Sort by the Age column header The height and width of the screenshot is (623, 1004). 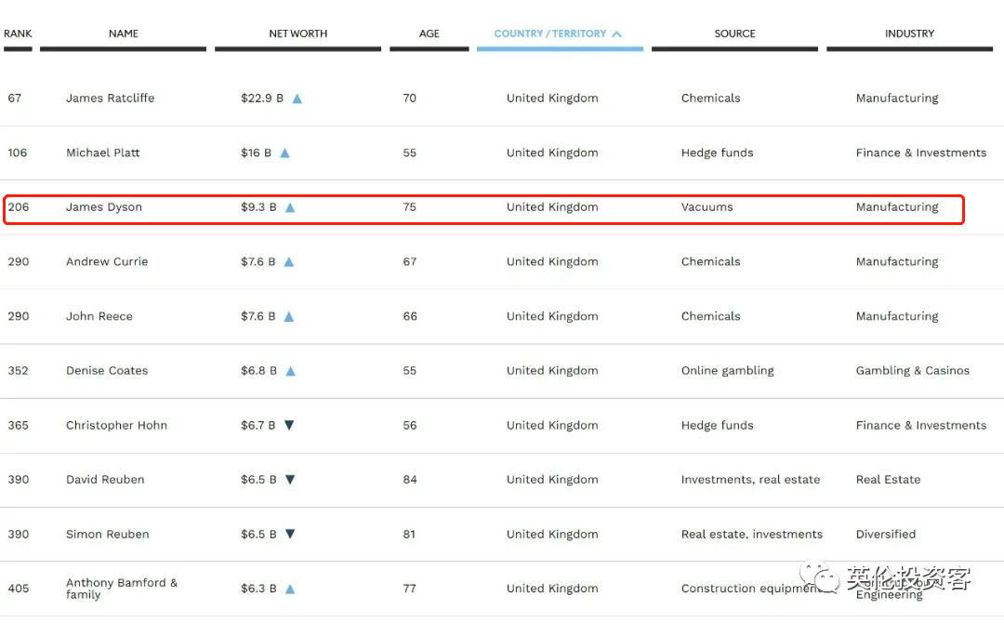click(x=429, y=34)
